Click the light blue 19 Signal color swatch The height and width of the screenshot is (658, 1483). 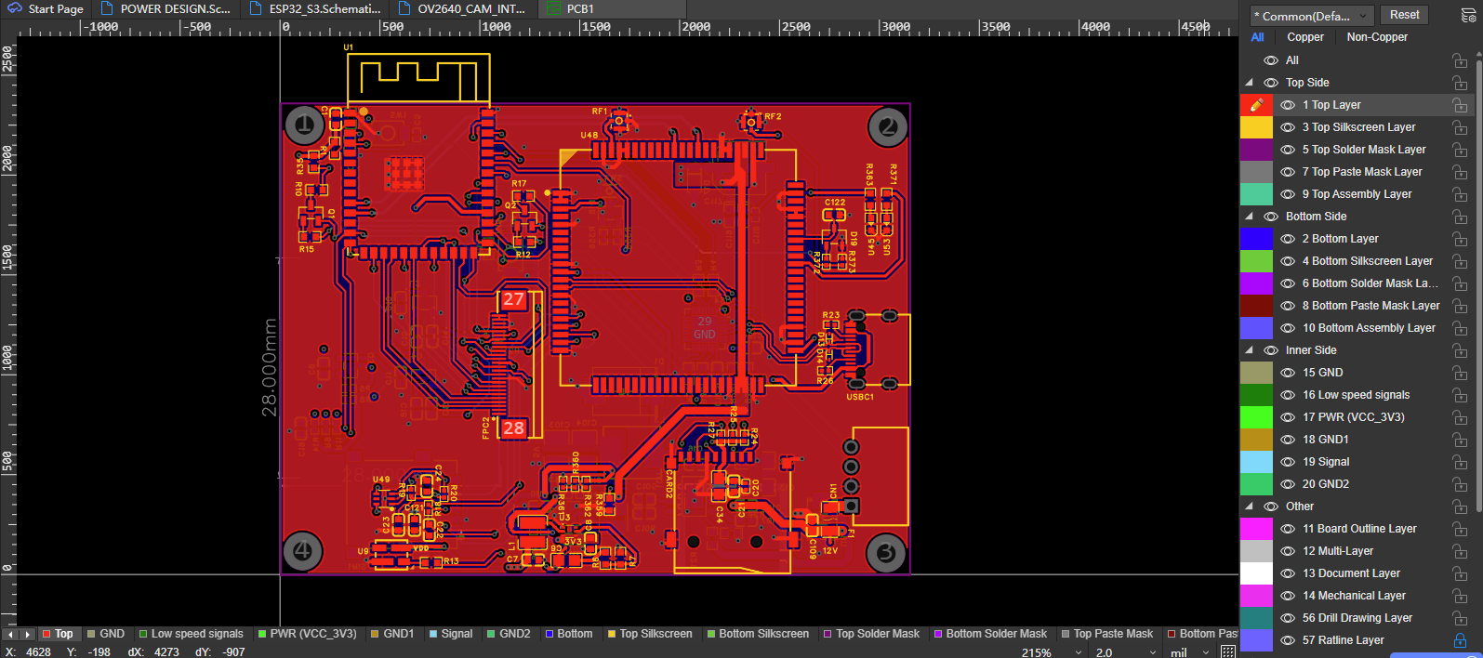(x=1256, y=462)
